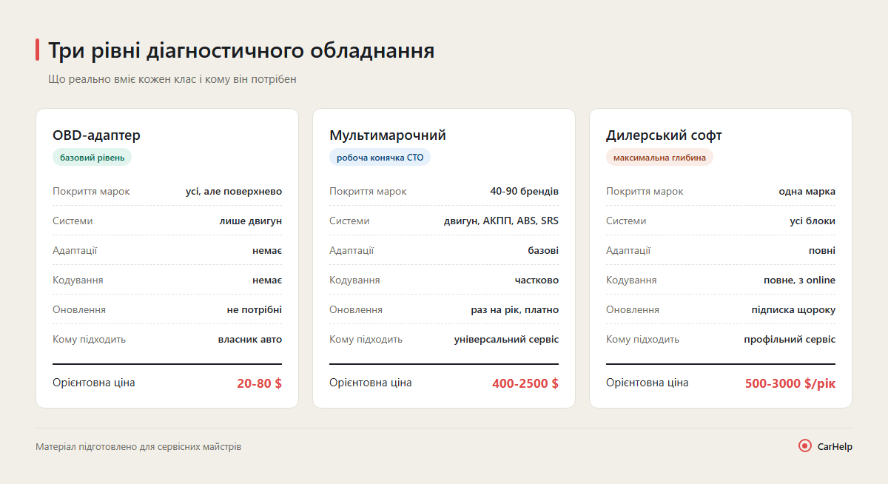Click value повні in Дилерський софт card
This screenshot has width=888, height=484.
pos(822,250)
